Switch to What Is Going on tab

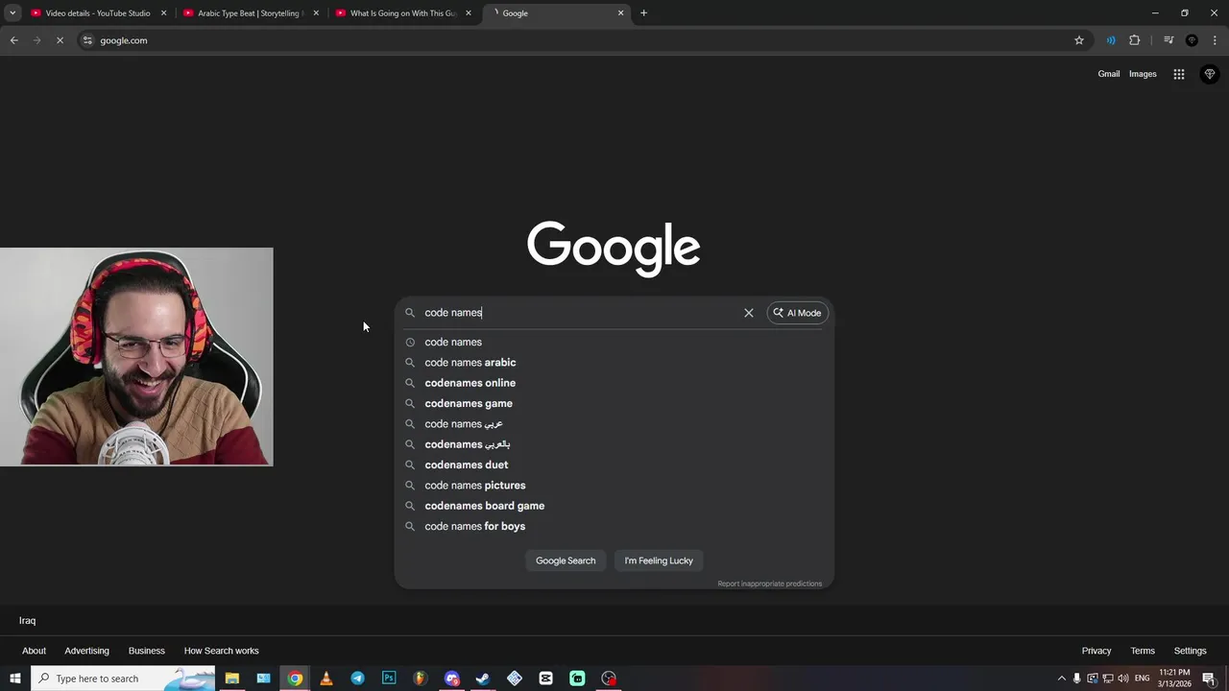[x=403, y=13]
